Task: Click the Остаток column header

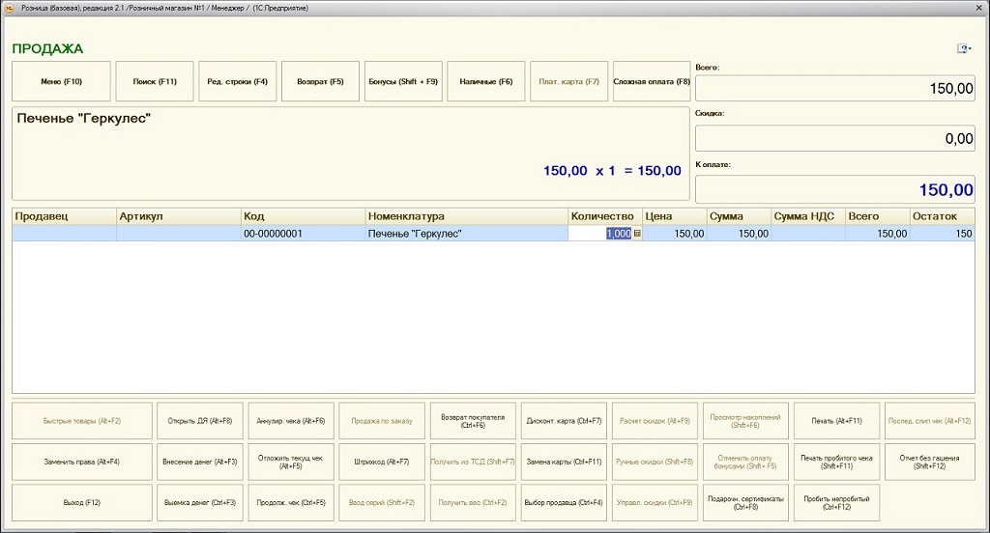Action: 942,216
